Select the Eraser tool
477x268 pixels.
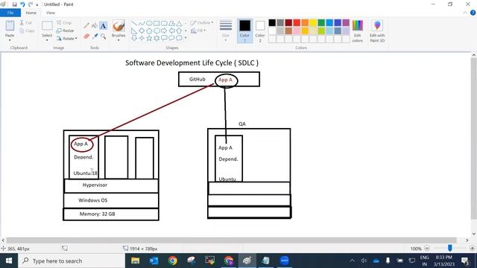click(86, 36)
